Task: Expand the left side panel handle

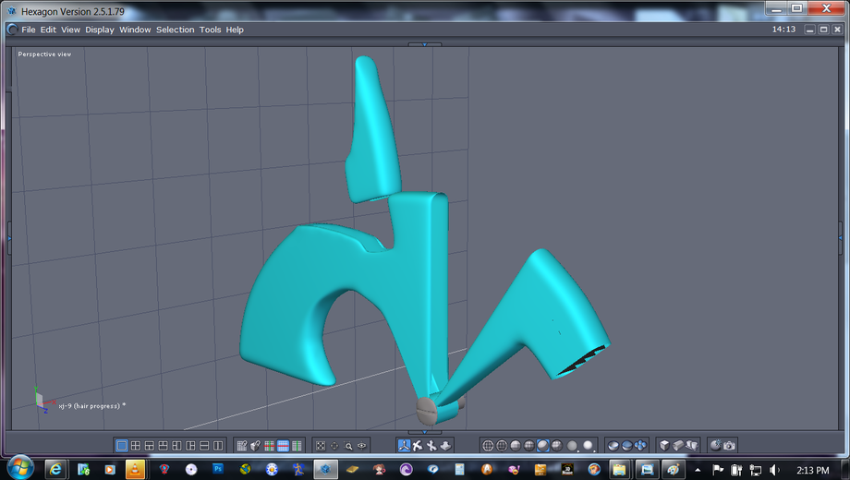Action: pyautogui.click(x=9, y=238)
